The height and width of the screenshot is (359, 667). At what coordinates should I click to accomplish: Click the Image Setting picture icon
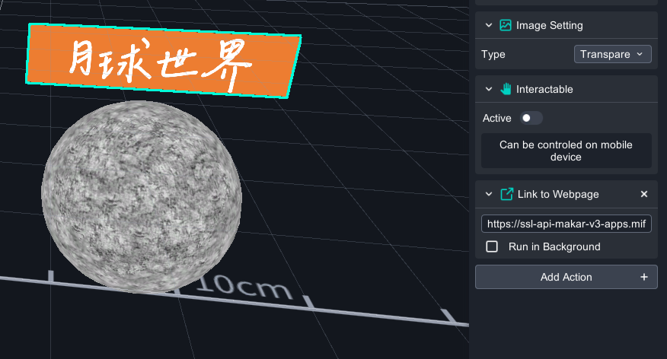(x=506, y=25)
